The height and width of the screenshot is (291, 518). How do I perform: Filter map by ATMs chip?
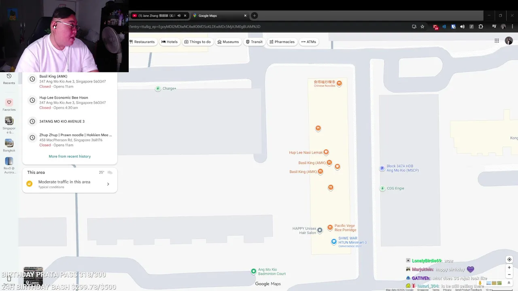[309, 42]
